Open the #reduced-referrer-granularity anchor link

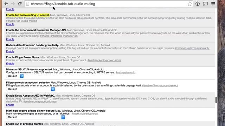point(192,48)
